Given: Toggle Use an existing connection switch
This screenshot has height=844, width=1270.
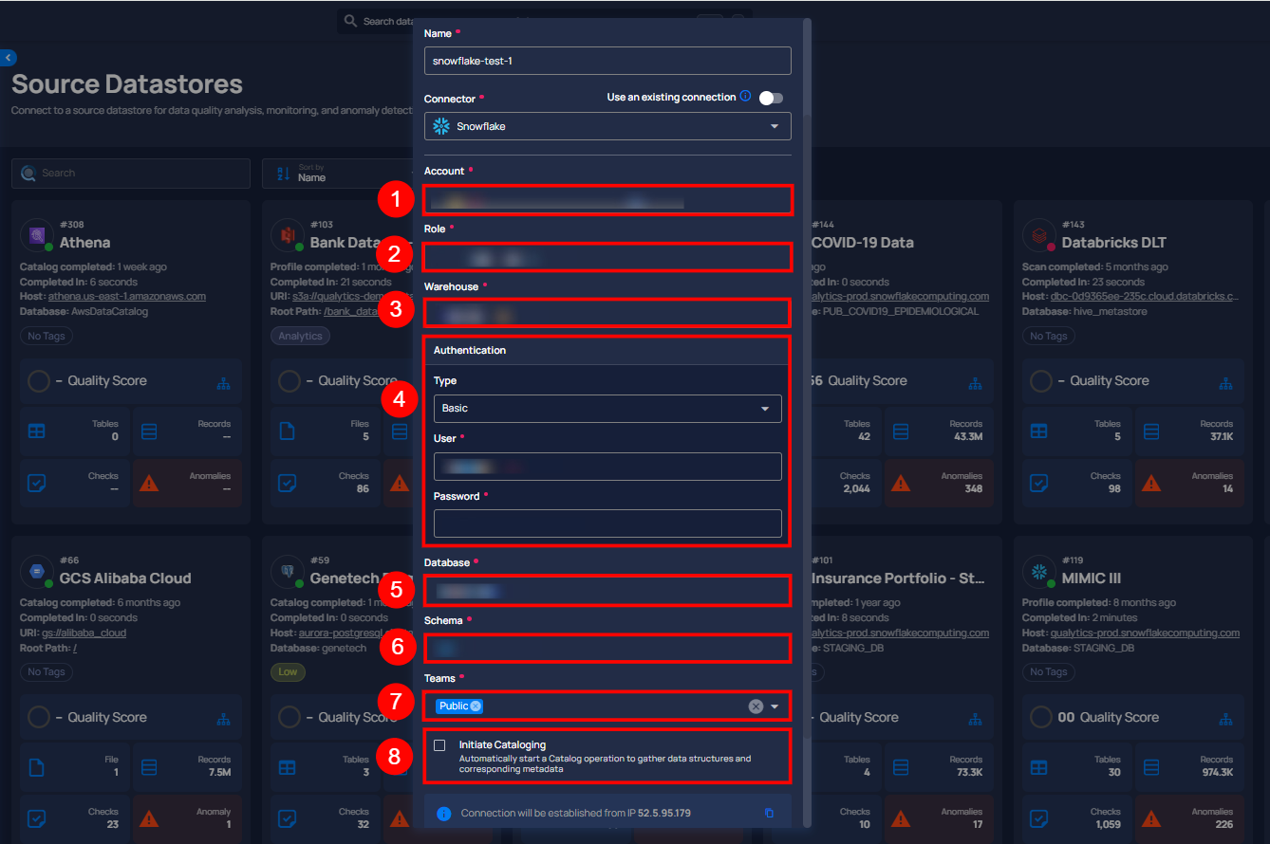Looking at the screenshot, I should pyautogui.click(x=771, y=98).
